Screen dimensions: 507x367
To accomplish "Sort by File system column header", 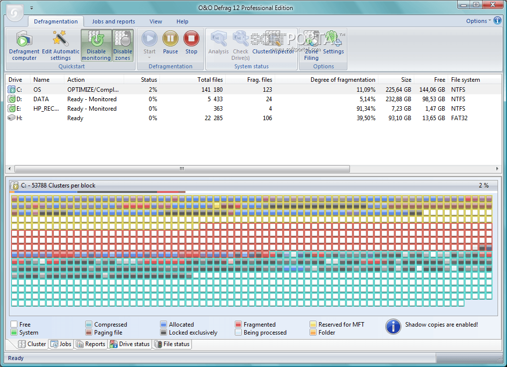I will [x=475, y=80].
